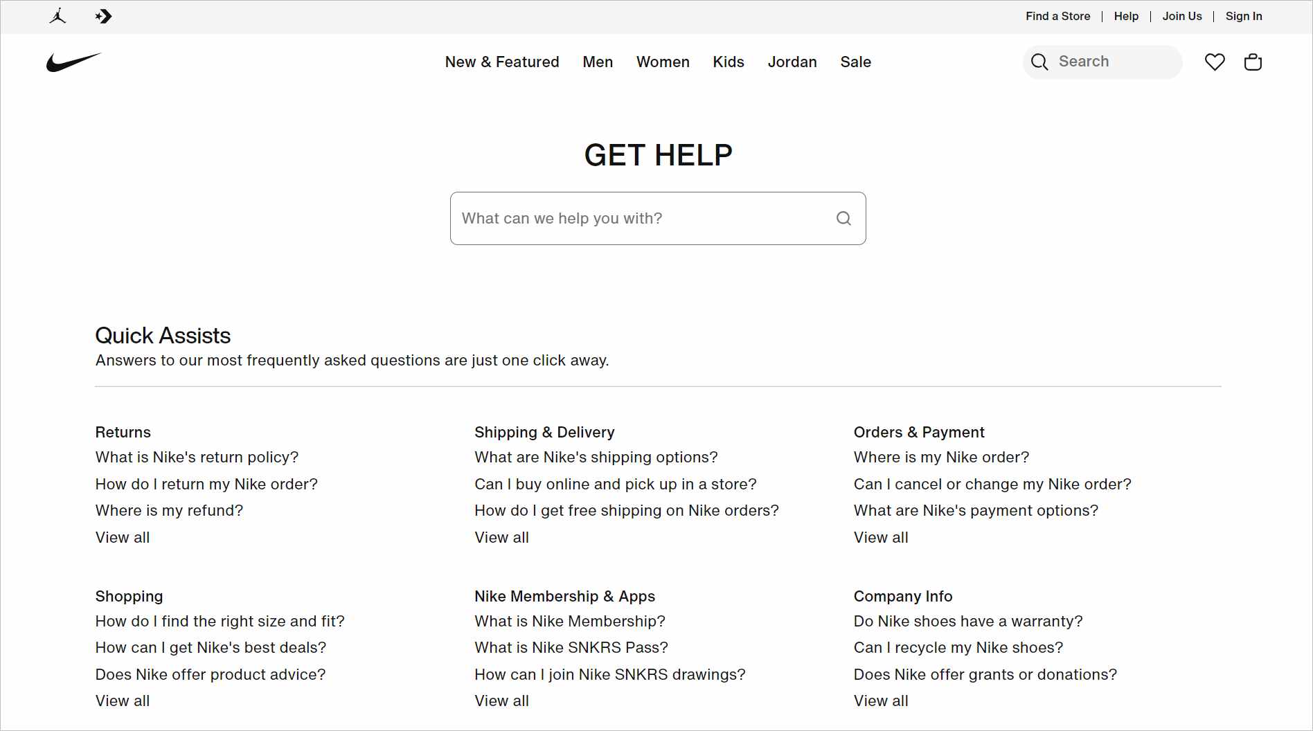Open 'Can I buy online and pick up in a store?'
Image resolution: width=1313 pixels, height=731 pixels.
(615, 485)
